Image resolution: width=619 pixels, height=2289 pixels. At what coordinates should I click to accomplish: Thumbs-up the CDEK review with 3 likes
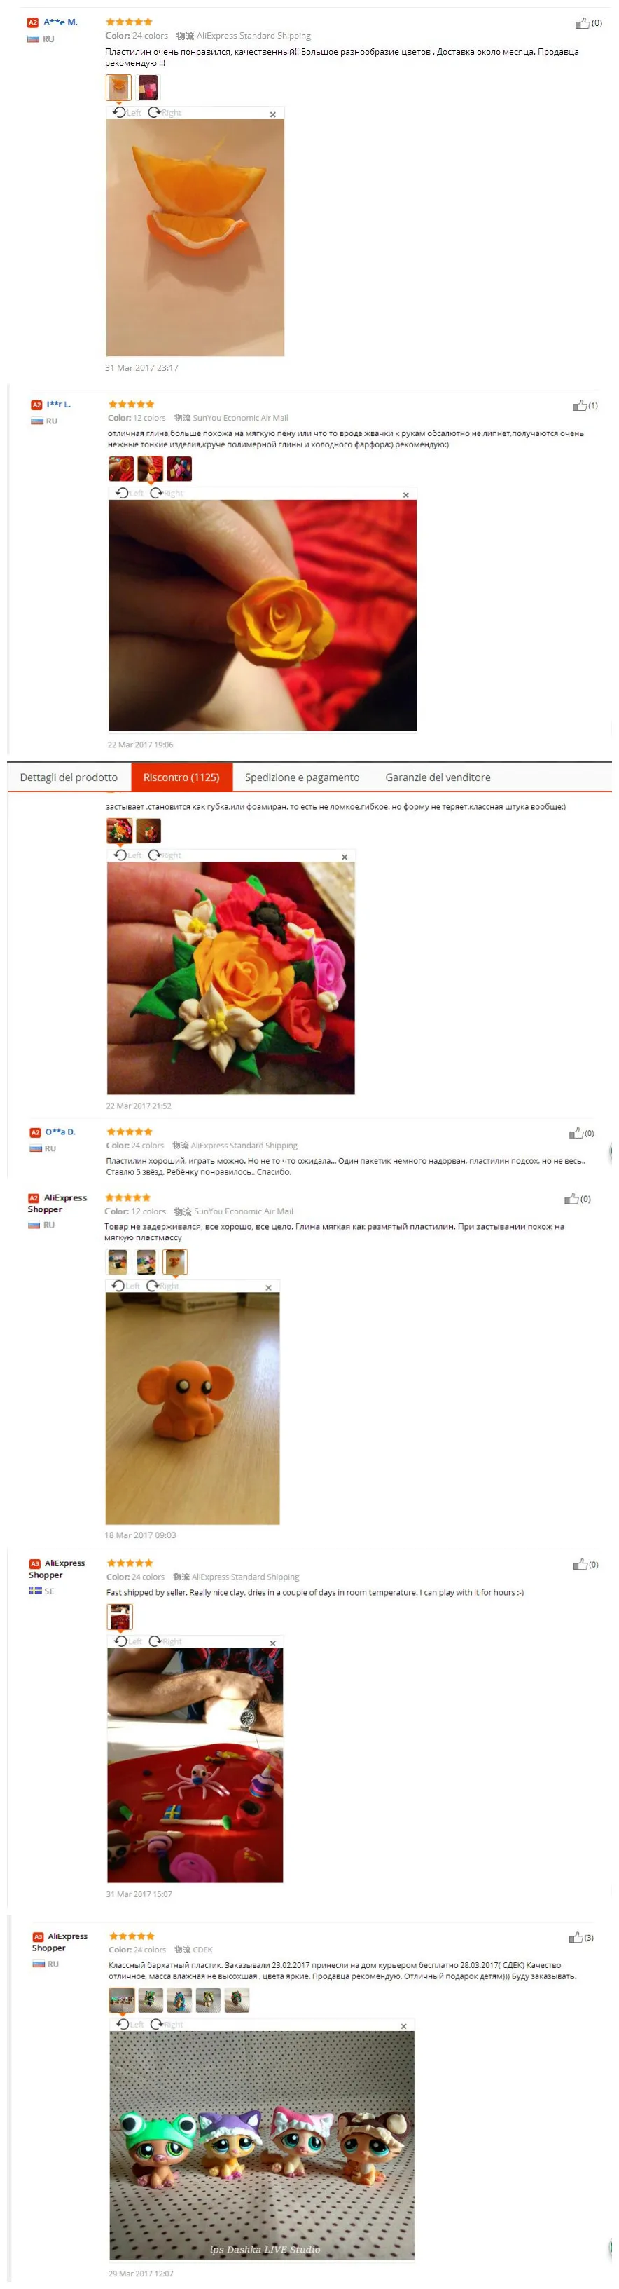point(576,1937)
